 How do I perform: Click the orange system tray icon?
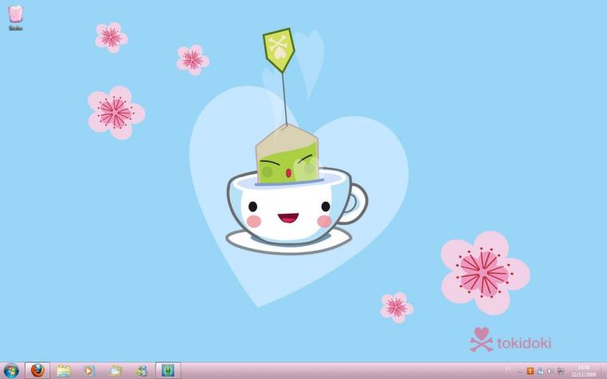[x=530, y=371]
